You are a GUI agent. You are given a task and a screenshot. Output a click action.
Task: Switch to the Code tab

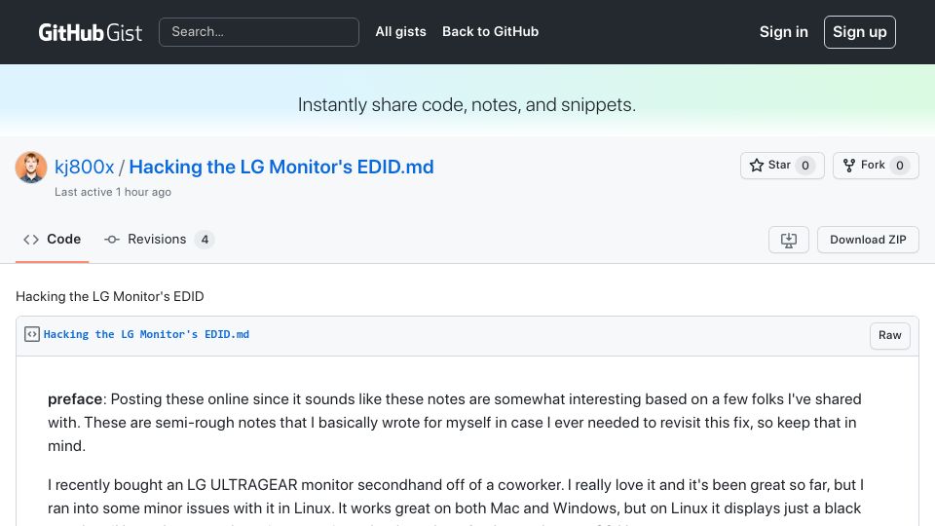52,240
